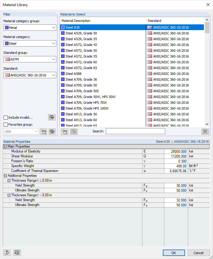
Task: Select Steel A572, Grade 55
Action: click(132, 56)
